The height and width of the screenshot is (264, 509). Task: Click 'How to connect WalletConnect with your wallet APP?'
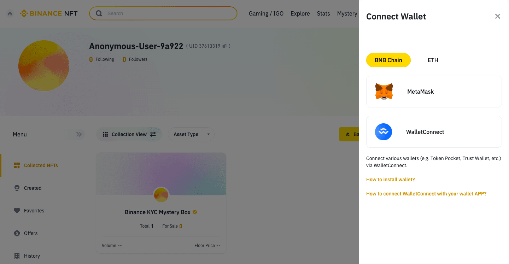coord(426,194)
